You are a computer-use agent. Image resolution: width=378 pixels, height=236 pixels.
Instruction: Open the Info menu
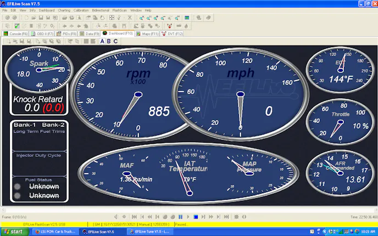point(32,10)
